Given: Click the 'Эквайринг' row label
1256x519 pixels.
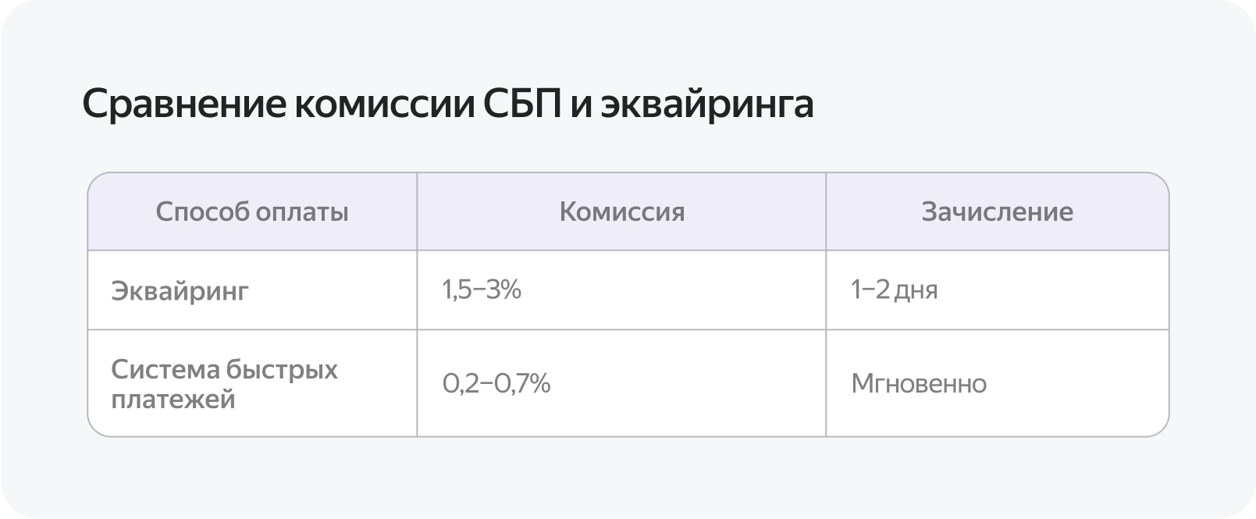Looking at the screenshot, I should click(180, 290).
